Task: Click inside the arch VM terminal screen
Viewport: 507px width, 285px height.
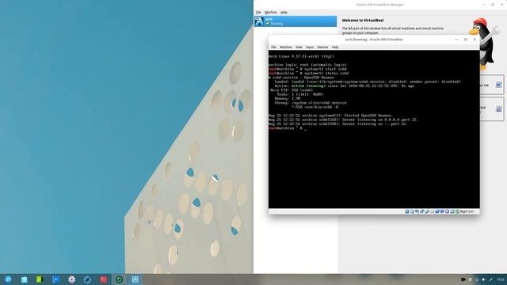Action: point(374,129)
